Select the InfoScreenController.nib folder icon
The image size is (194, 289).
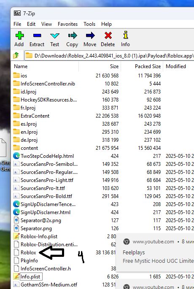click(x=16, y=83)
